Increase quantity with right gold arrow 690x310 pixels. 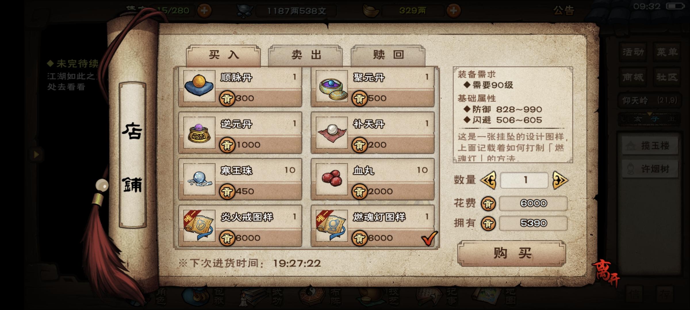tap(560, 180)
